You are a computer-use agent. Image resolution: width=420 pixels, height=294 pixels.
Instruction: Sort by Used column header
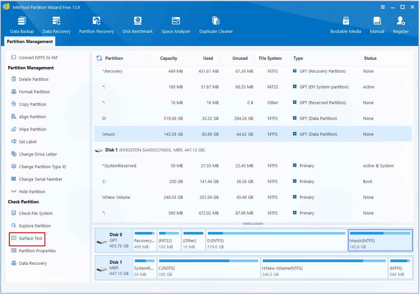coord(208,58)
